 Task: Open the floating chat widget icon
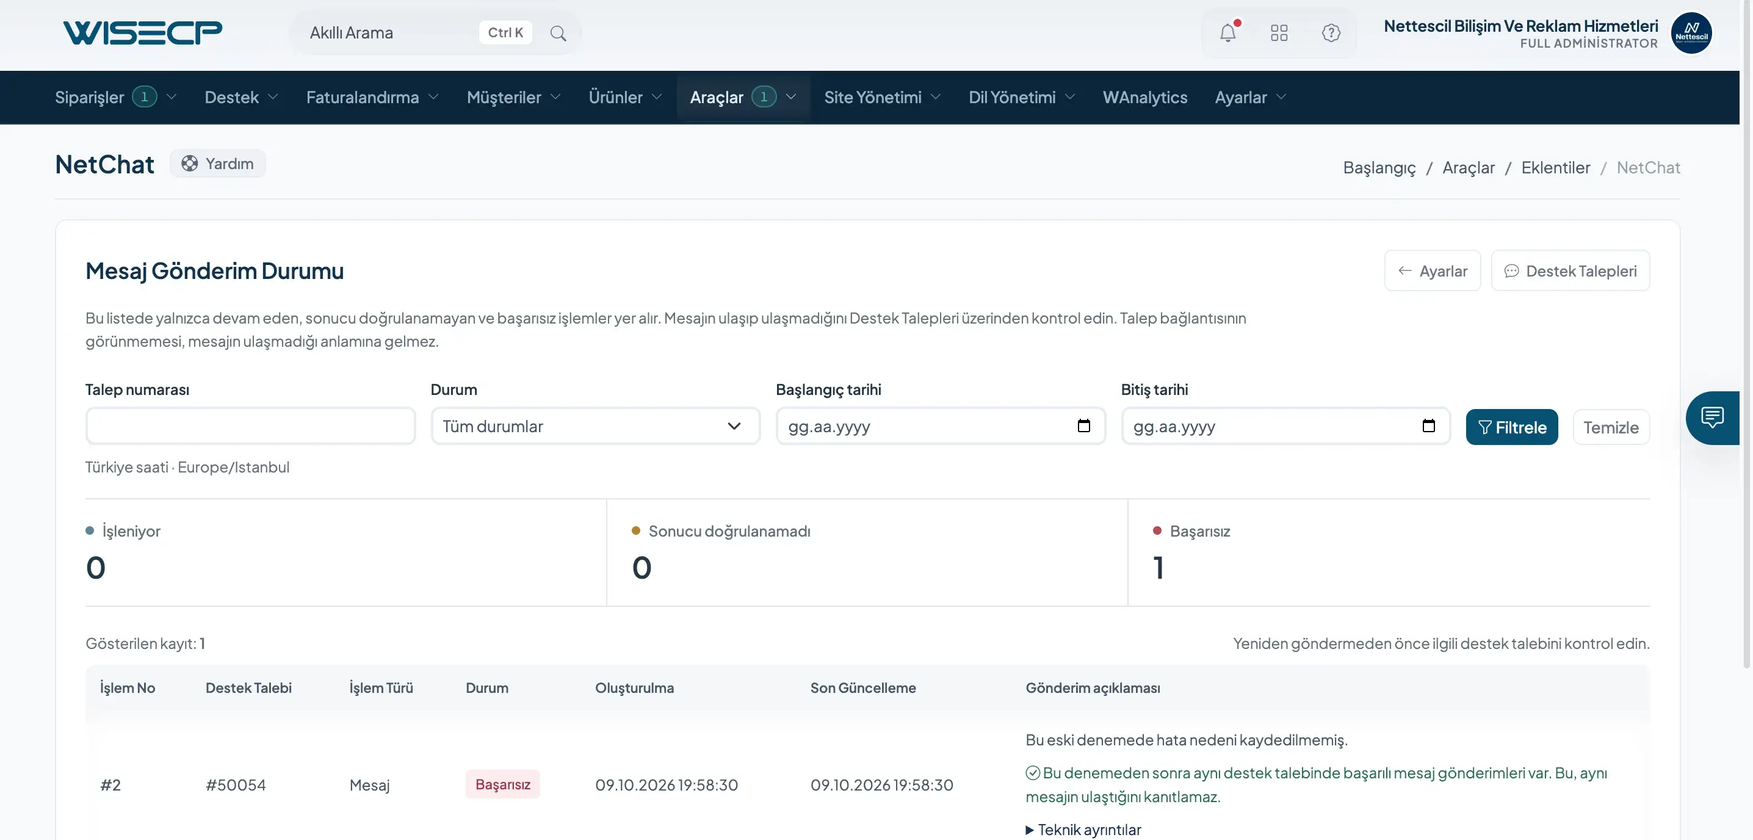tap(1712, 418)
